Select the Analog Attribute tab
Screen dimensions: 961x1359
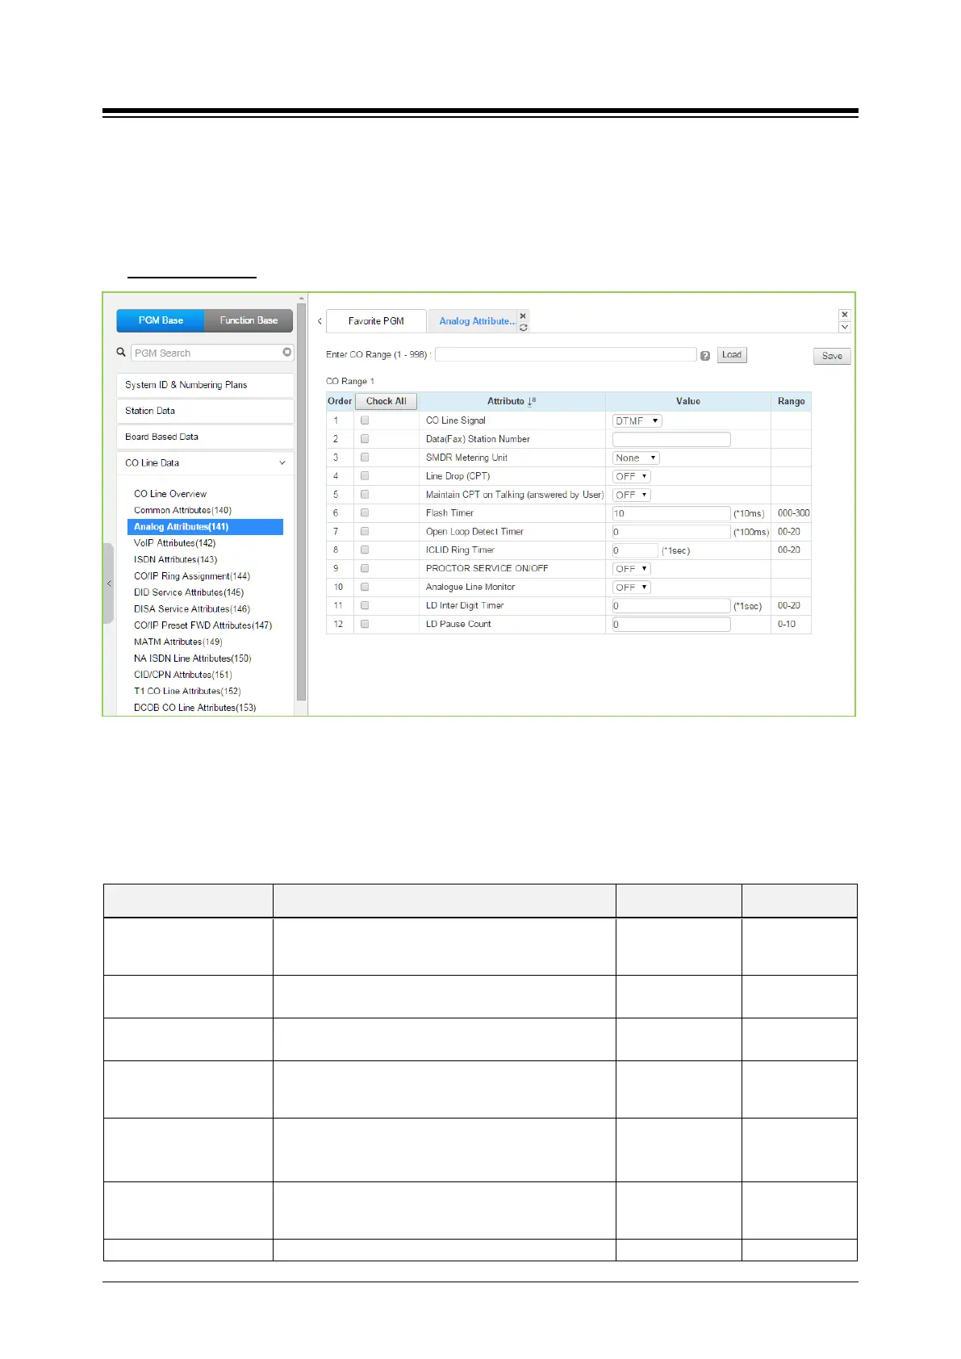pyautogui.click(x=476, y=321)
